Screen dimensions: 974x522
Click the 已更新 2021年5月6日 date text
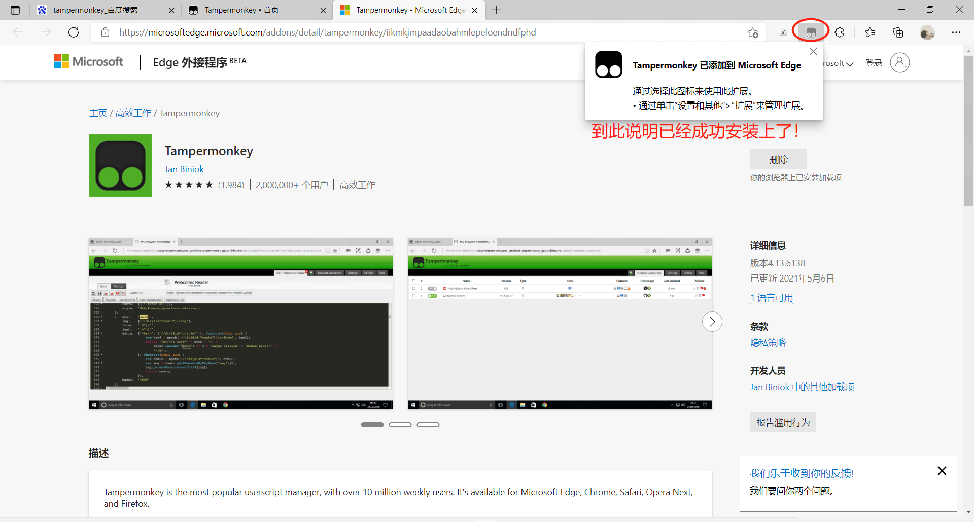[x=792, y=278]
